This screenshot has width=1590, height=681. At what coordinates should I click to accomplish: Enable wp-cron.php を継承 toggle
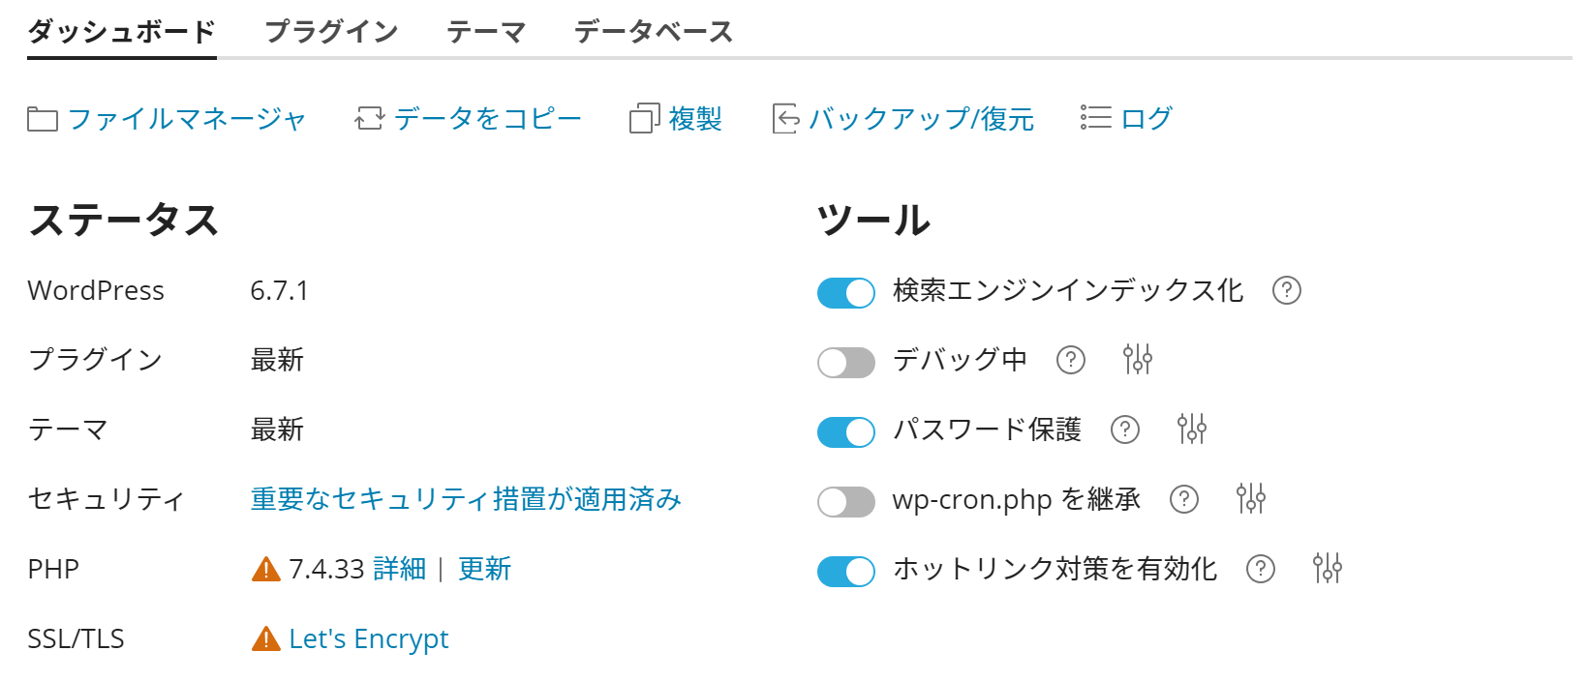pos(846,501)
